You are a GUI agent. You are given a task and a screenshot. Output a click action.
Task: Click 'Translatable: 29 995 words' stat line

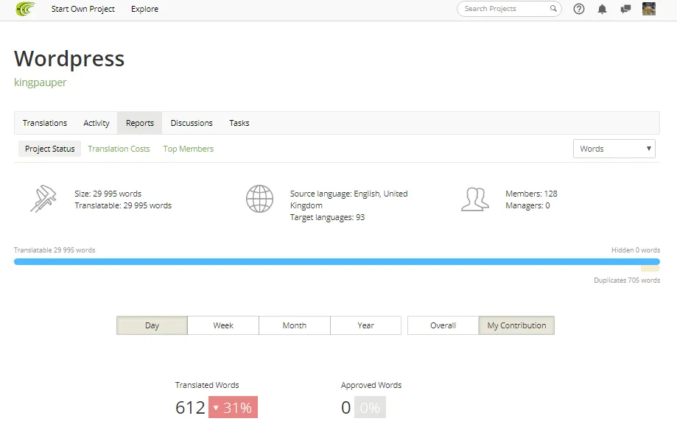click(123, 205)
